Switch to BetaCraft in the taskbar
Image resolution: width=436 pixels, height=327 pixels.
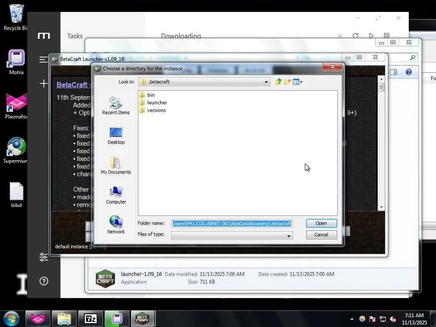[x=142, y=318]
